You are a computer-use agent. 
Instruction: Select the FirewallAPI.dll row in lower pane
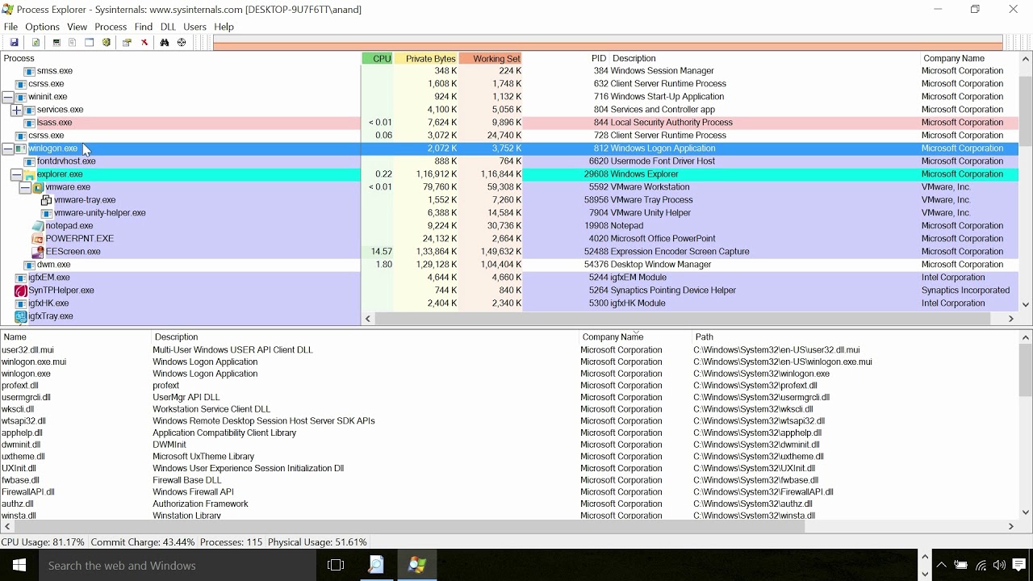(509, 491)
